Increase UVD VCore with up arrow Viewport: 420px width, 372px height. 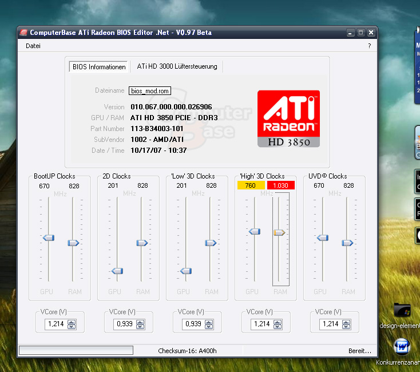[346, 322]
